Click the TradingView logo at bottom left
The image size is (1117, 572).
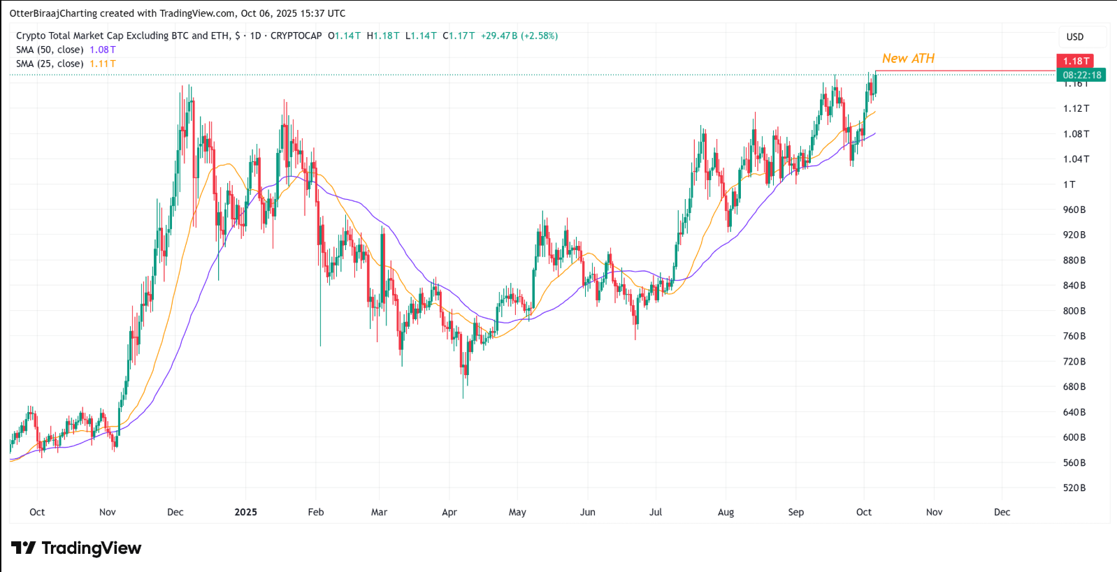point(76,548)
